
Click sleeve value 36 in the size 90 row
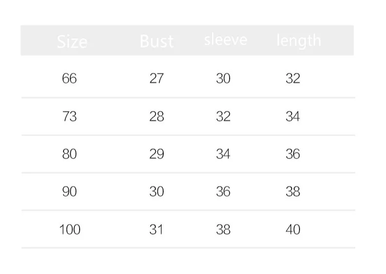(x=223, y=192)
